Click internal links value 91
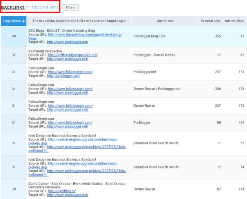247x199 pixels. pyautogui.click(x=242, y=36)
